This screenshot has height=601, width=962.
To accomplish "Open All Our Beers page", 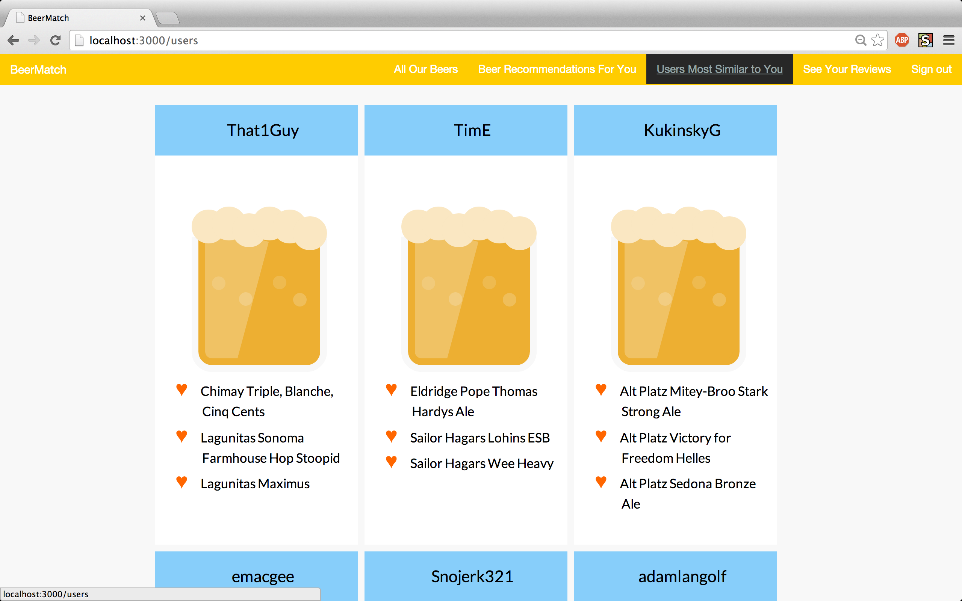I will coord(425,69).
